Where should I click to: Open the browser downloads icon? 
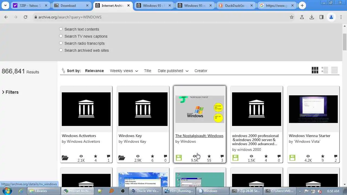tap(312, 17)
